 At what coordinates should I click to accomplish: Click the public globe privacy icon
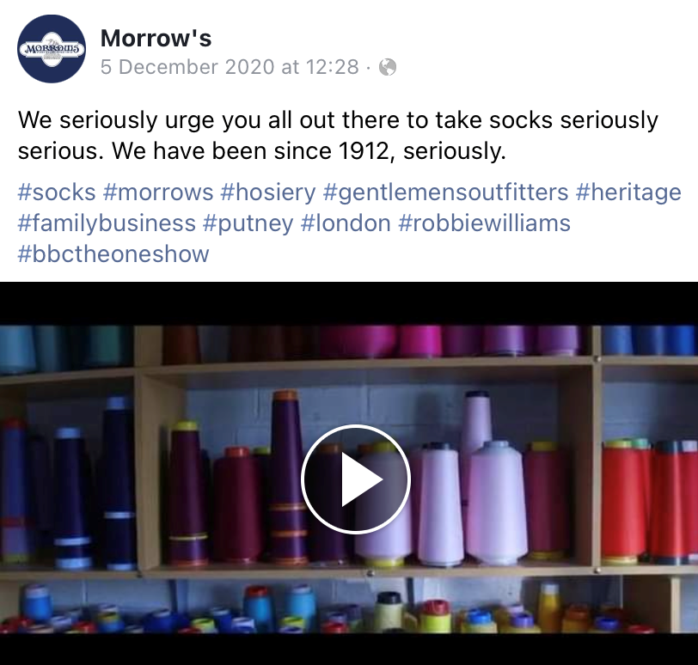[388, 67]
